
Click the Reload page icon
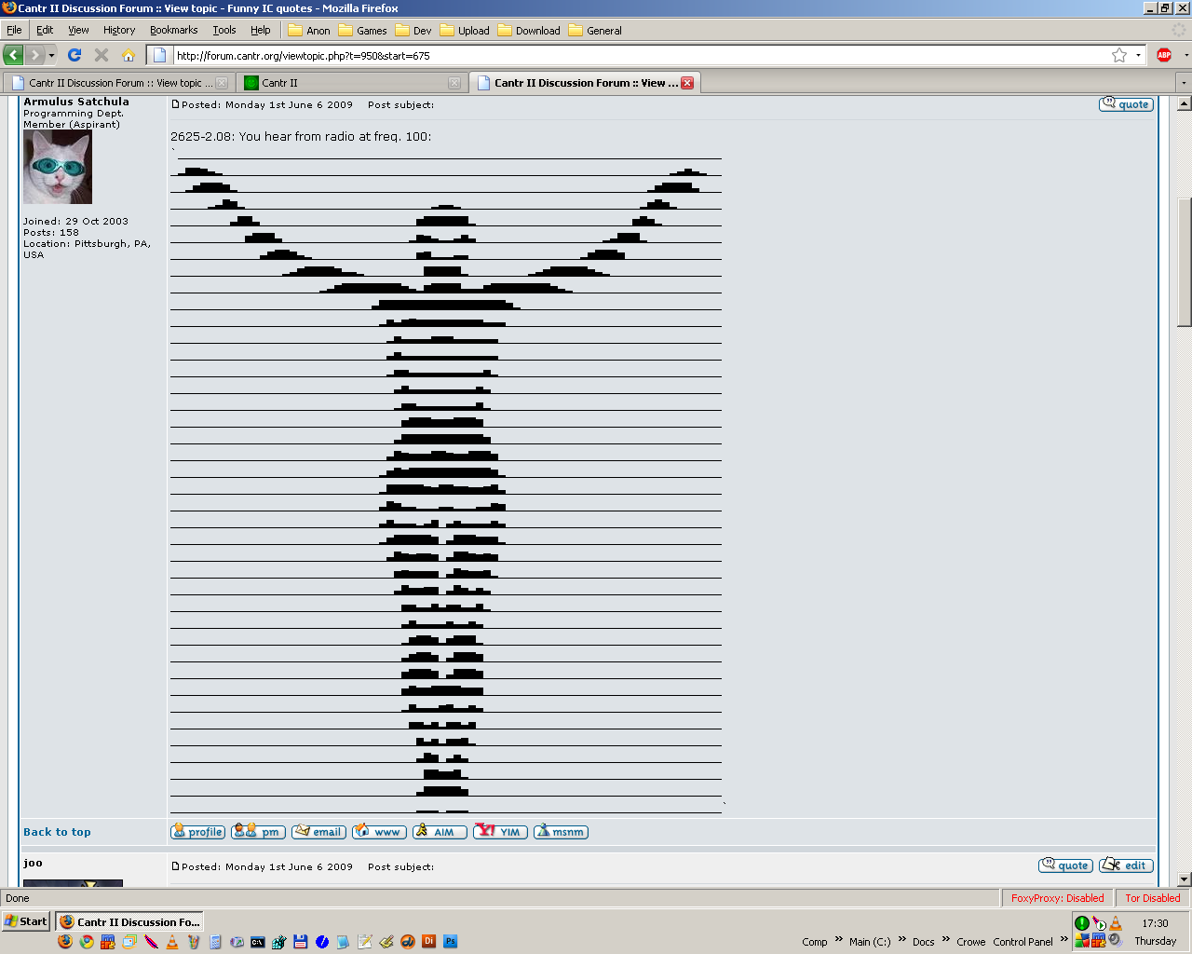coord(75,55)
